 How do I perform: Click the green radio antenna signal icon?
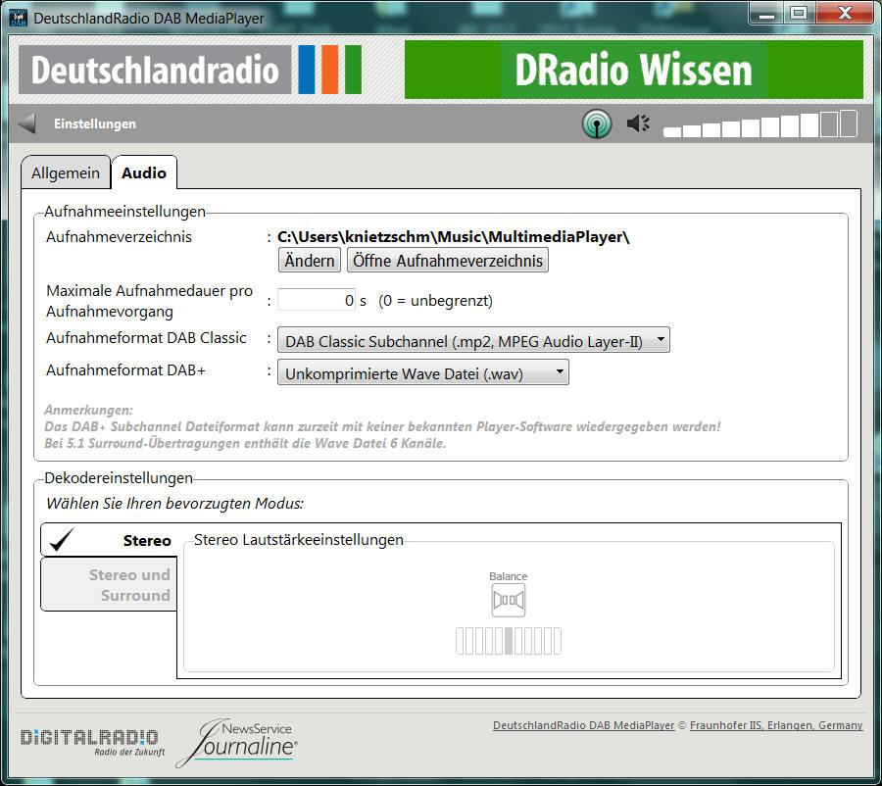[x=597, y=123]
